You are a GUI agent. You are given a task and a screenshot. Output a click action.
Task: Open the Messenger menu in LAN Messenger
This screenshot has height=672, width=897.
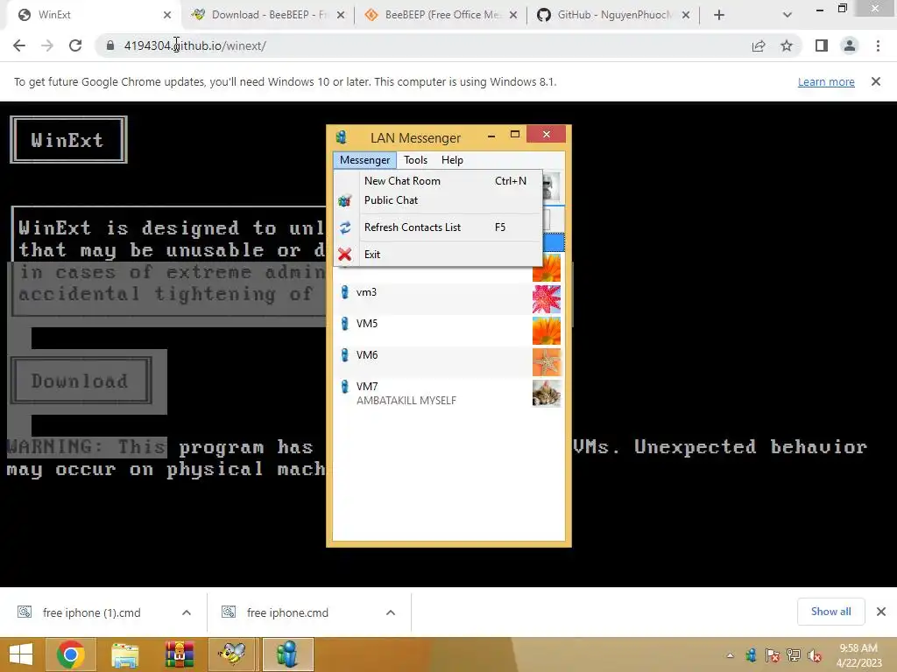(x=364, y=160)
